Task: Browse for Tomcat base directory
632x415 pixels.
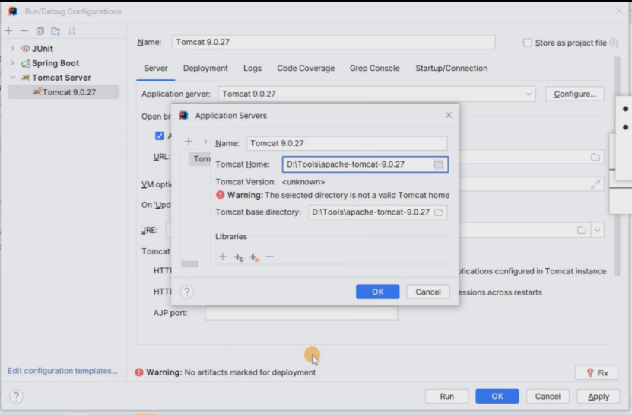Action: [x=439, y=212]
